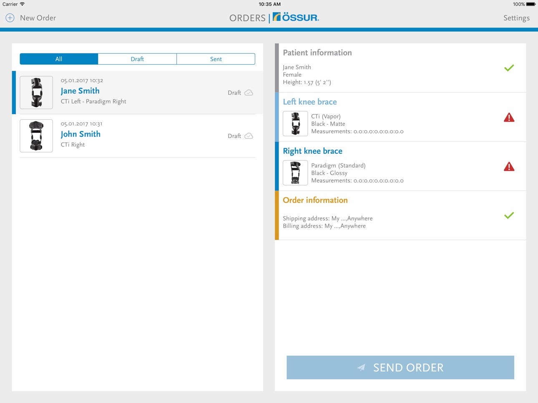Switch to the Draft tab
The width and height of the screenshot is (538, 403).
point(137,59)
